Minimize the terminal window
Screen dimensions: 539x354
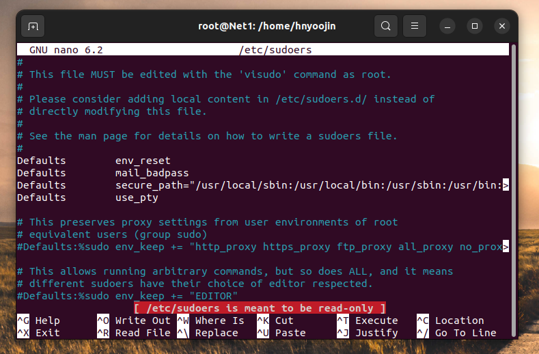coord(447,26)
